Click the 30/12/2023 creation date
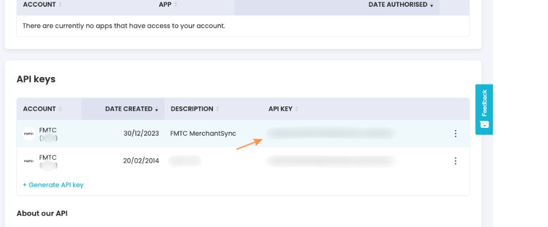 (141, 133)
